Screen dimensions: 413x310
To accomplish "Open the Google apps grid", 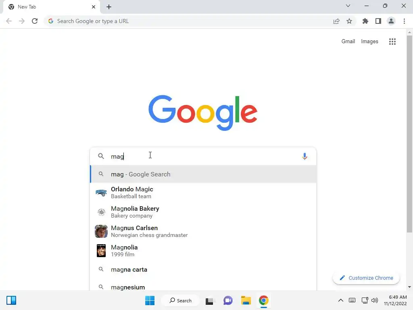I will tap(392, 42).
